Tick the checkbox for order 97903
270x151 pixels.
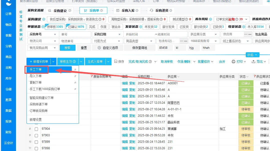tap(36, 135)
